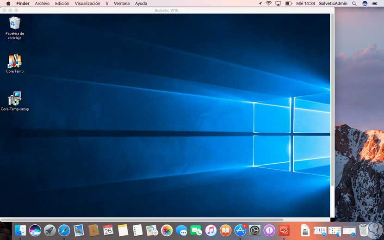Open Reminders list icon in Dock
Viewport: 384px width, 240px height.
137,230
